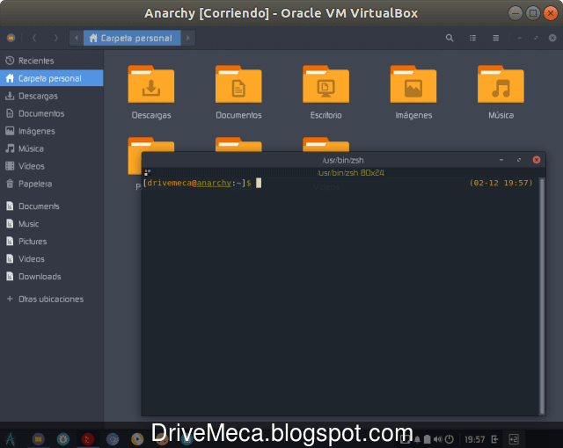This screenshot has width=563, height=448.
Task: Open Papelera in the sidebar
Action: [x=52, y=184]
